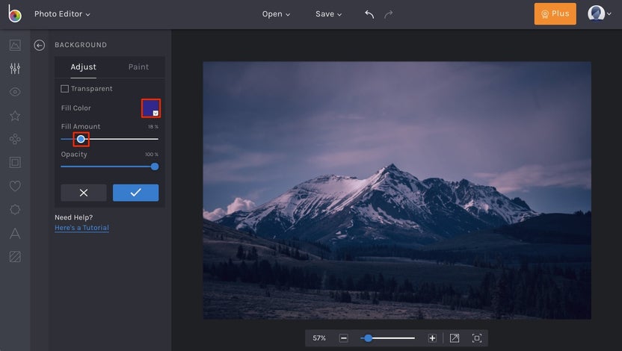622x351 pixels.
Task: Open the Overlays heart icon
Action: click(15, 186)
